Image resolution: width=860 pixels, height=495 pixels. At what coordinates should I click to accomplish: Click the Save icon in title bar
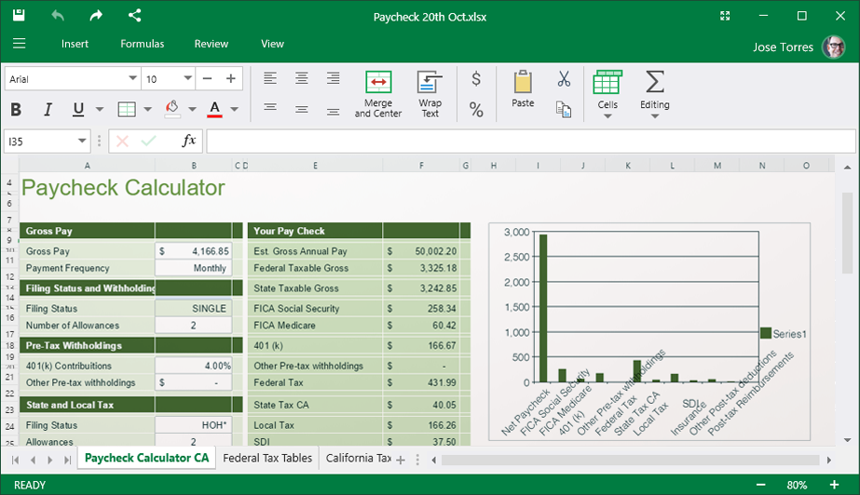click(x=19, y=16)
